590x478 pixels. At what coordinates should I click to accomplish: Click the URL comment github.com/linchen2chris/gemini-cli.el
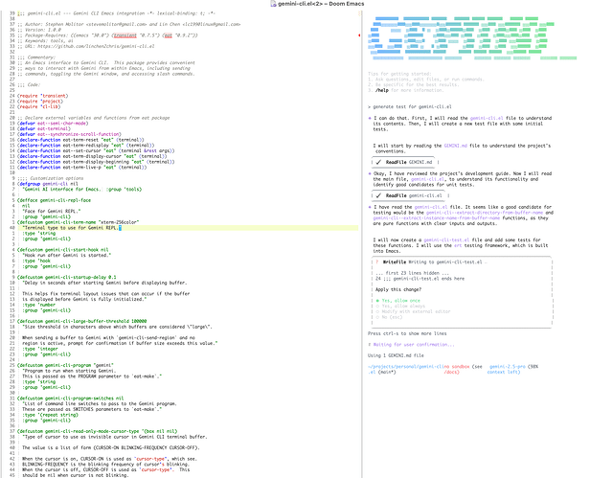(96, 46)
